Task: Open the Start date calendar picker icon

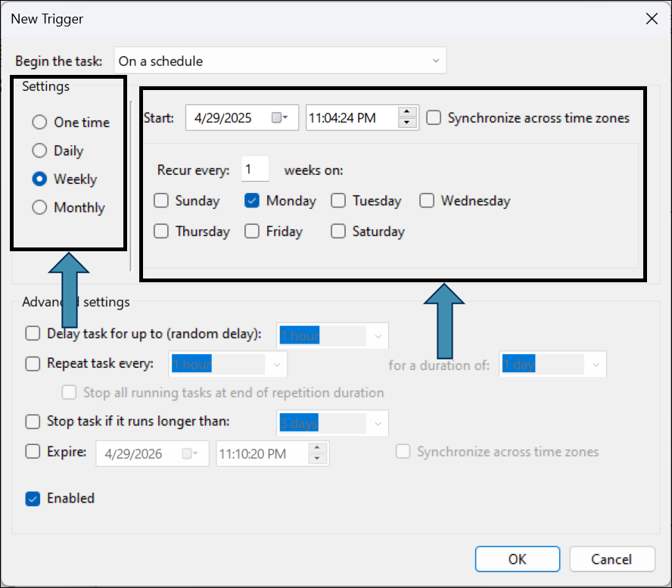Action: (x=279, y=118)
